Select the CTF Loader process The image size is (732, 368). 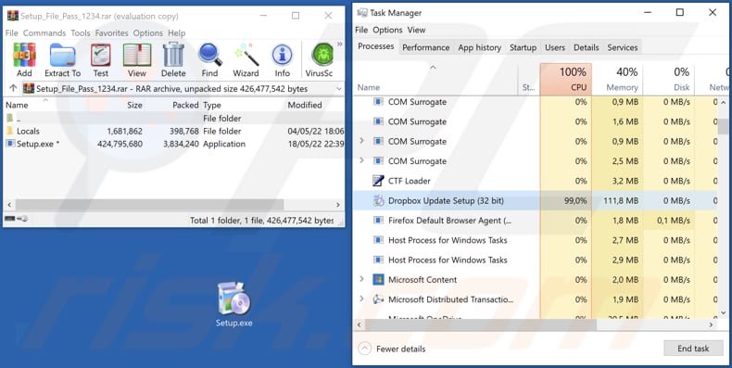tap(536, 181)
